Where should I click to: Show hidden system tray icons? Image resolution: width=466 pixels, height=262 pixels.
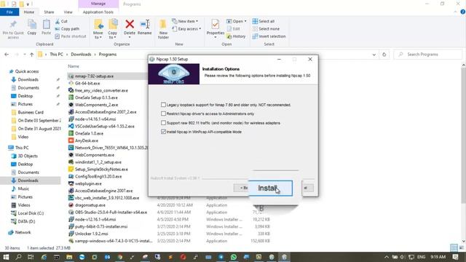(387, 257)
